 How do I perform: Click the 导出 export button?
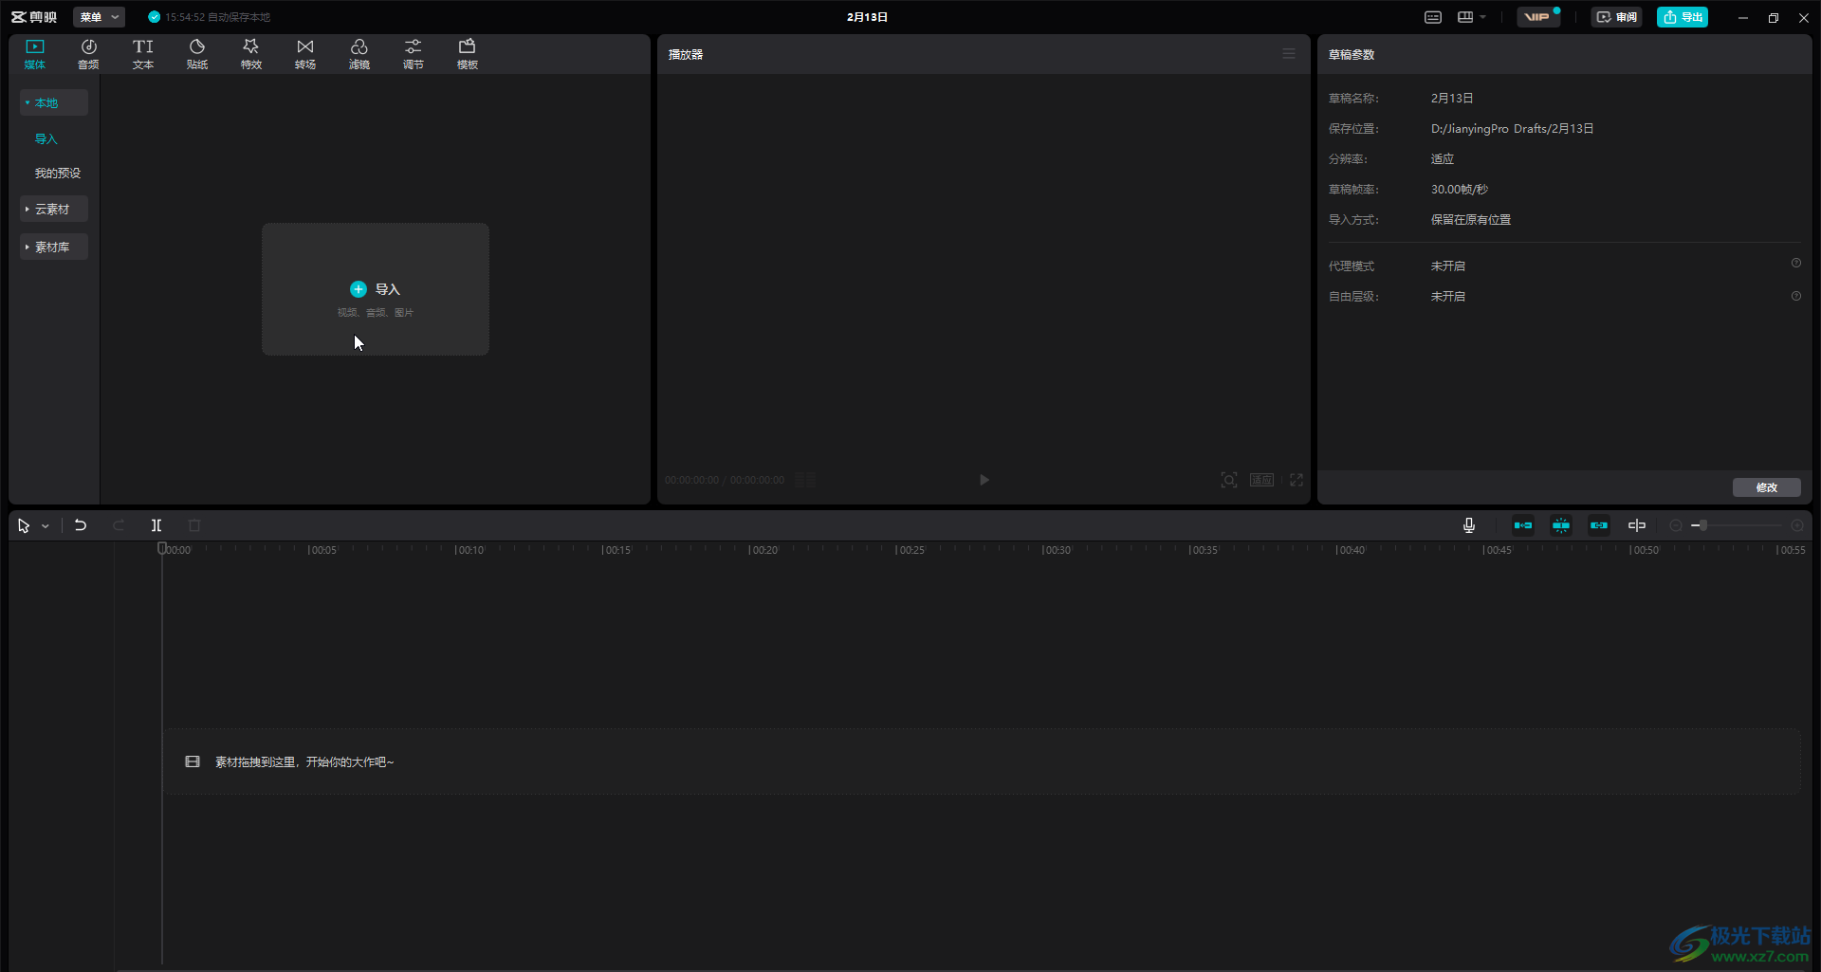(x=1683, y=17)
